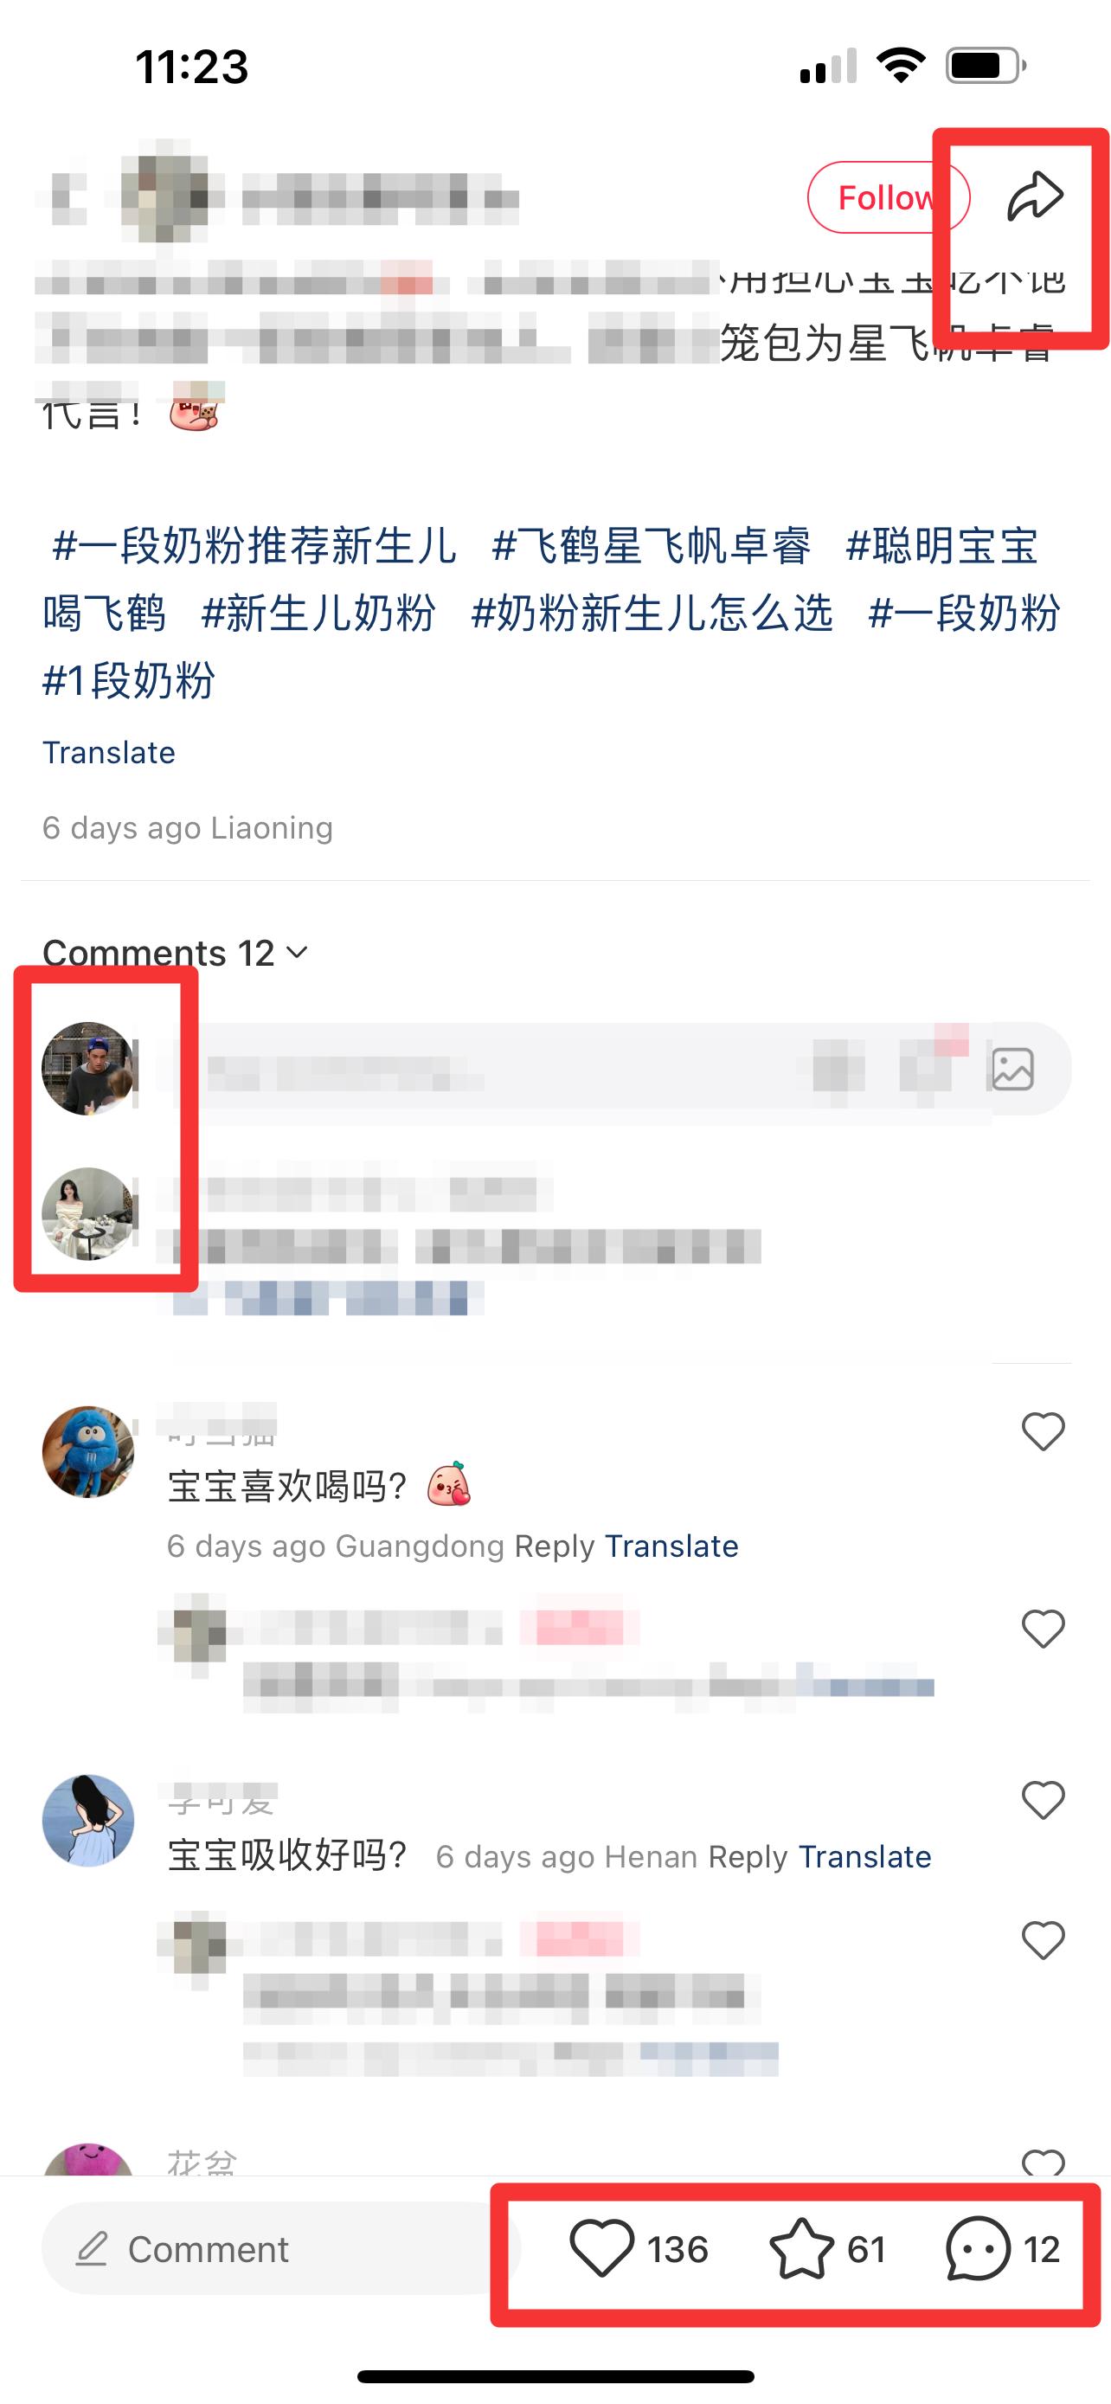Tap the pencil icon in Comment bar
The height and width of the screenshot is (2404, 1111).
[92, 2248]
